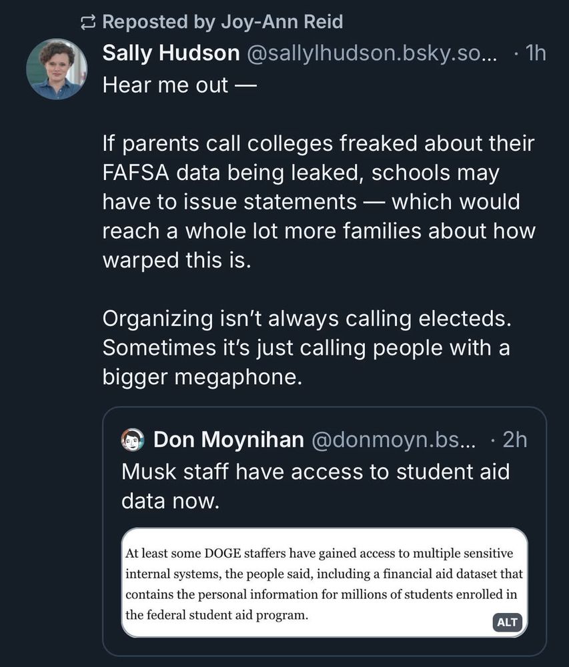Click the "Hear me out" opening line

click(x=179, y=85)
